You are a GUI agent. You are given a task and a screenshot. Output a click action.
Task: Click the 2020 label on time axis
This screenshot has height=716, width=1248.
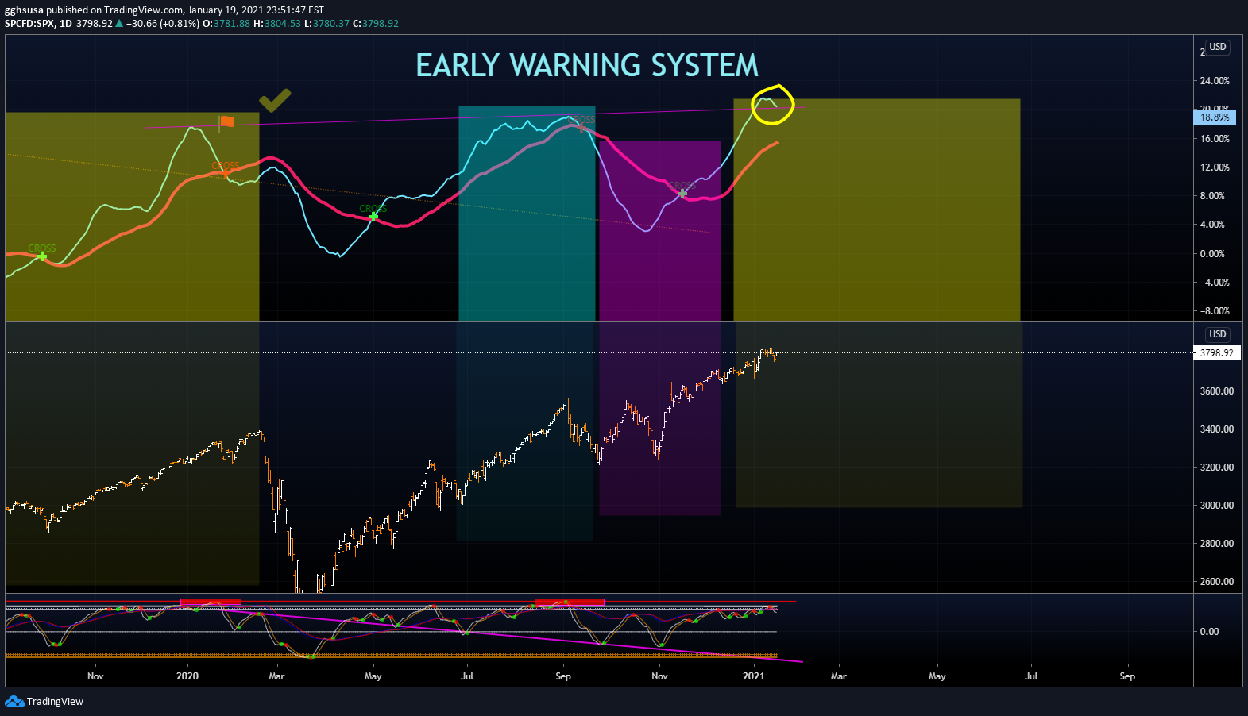coord(187,676)
